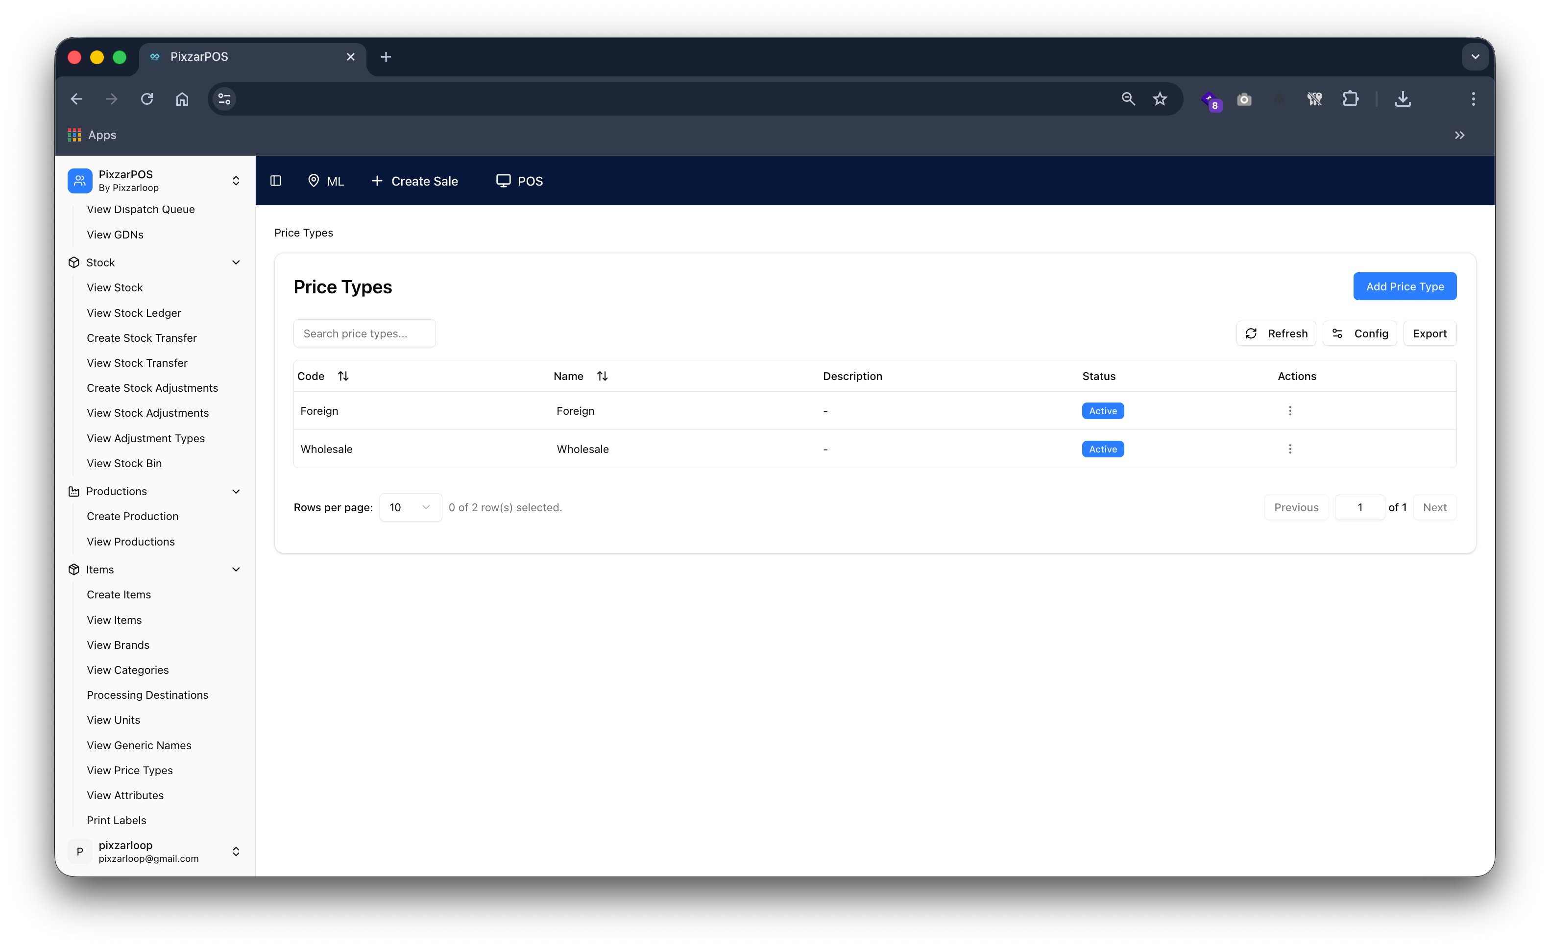1550x949 pixels.
Task: Open actions menu for the Foreign price type
Action: click(x=1290, y=411)
